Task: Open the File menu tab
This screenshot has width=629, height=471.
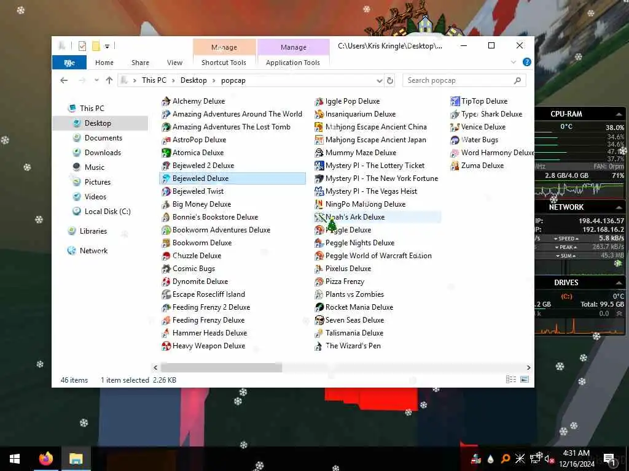Action: pyautogui.click(x=69, y=63)
